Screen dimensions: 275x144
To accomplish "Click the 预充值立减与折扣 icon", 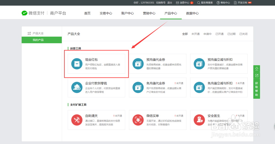I will tap(199, 64).
